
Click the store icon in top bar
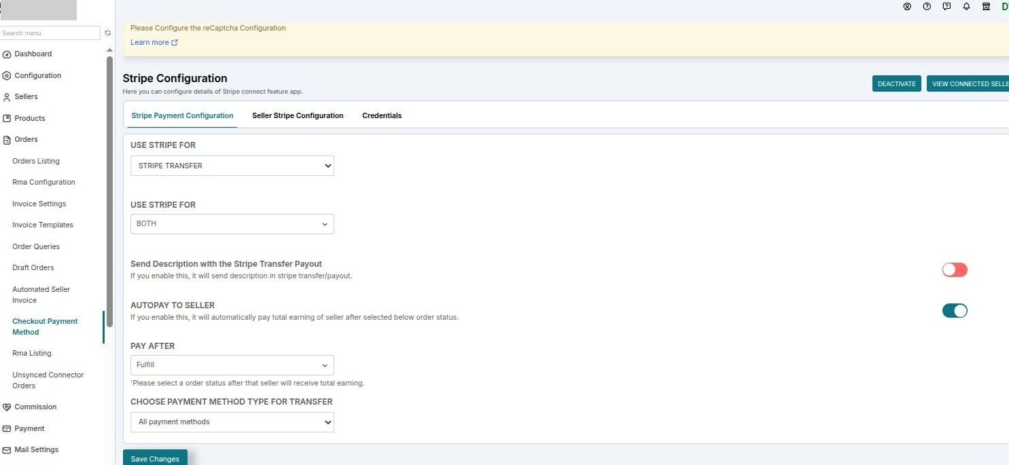click(986, 6)
